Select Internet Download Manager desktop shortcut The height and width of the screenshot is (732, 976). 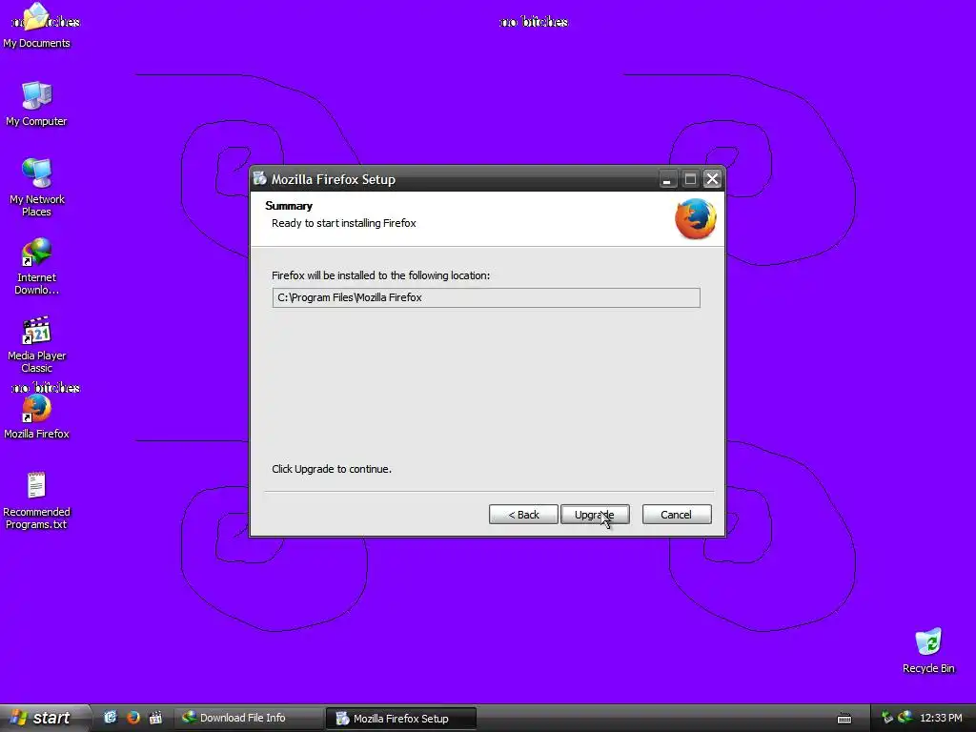tap(37, 267)
